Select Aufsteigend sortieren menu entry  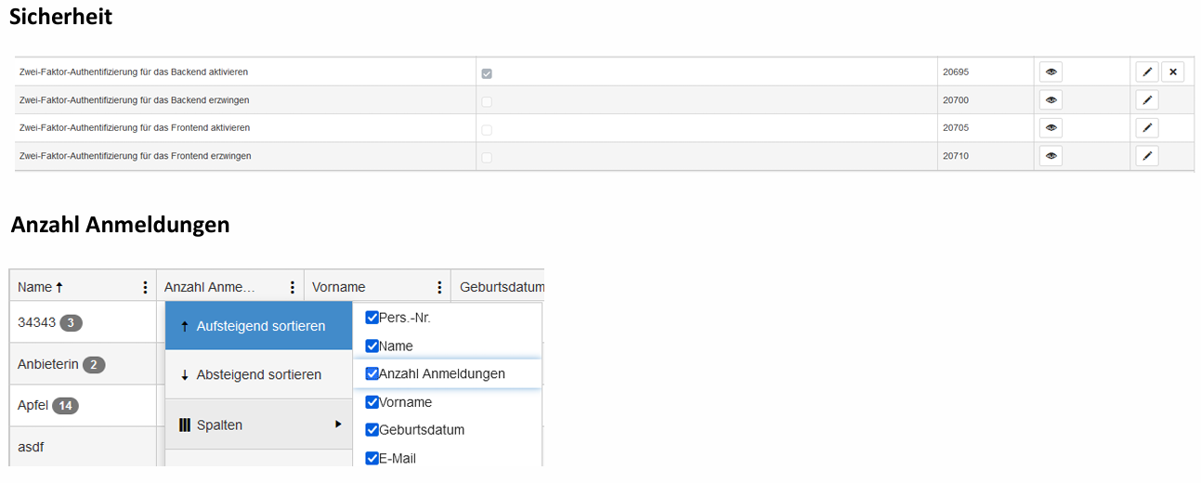(258, 326)
